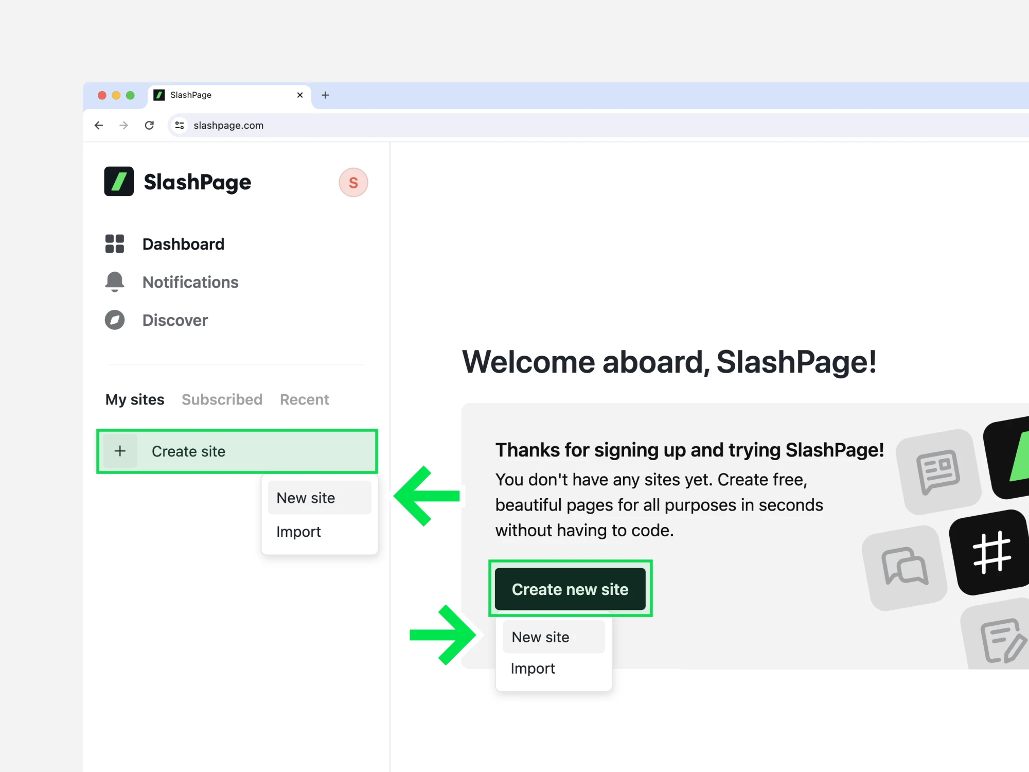The width and height of the screenshot is (1029, 772).
Task: Click the site info icon in address bar
Action: tap(179, 125)
